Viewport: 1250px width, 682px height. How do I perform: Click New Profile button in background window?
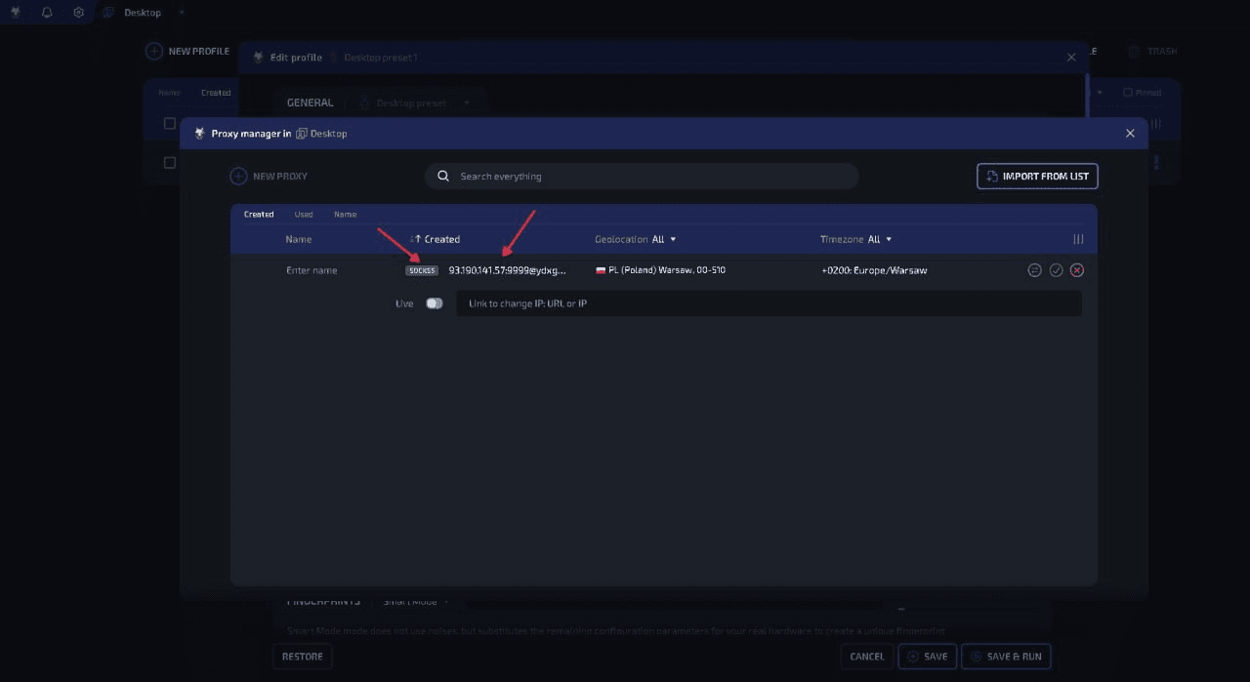(187, 51)
